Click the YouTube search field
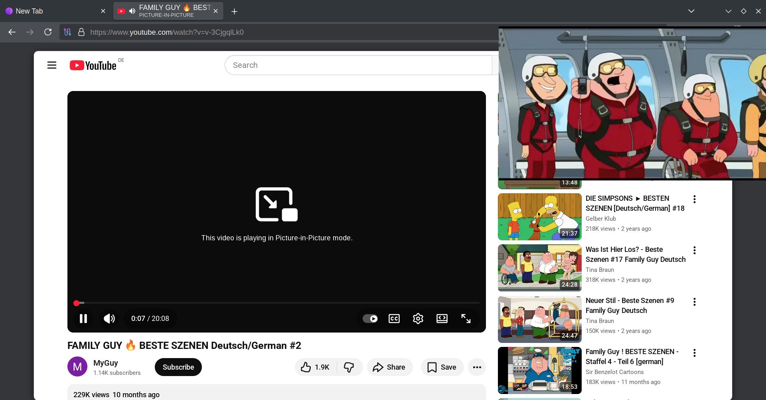 click(x=359, y=65)
